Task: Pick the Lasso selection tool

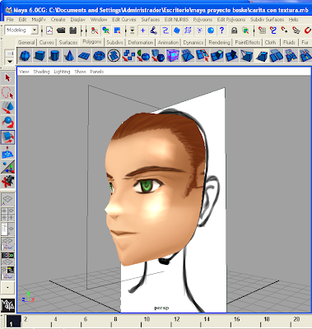Action: coord(7,93)
